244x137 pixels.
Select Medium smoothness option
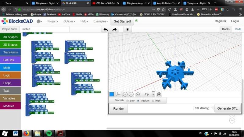click(x=138, y=101)
